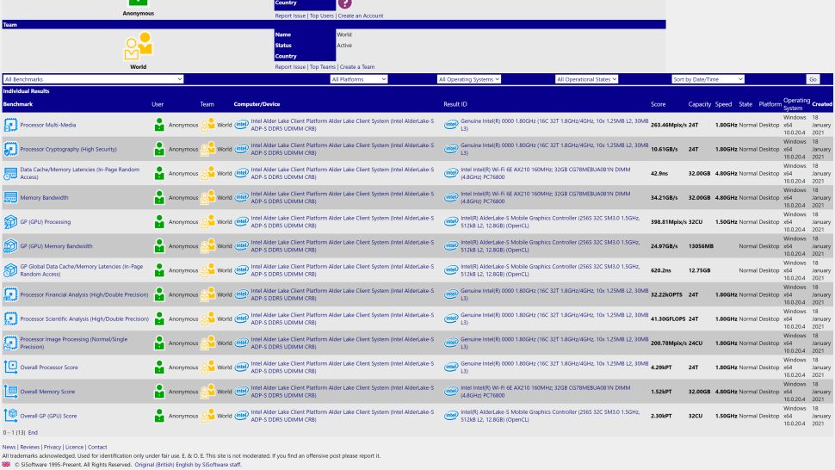
Task: Click the Memory Bandwidth benchmark icon
Action: [x=10, y=197]
